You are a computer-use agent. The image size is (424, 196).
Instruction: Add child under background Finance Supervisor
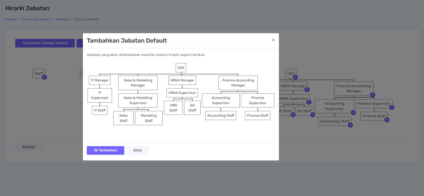tap(392, 107)
